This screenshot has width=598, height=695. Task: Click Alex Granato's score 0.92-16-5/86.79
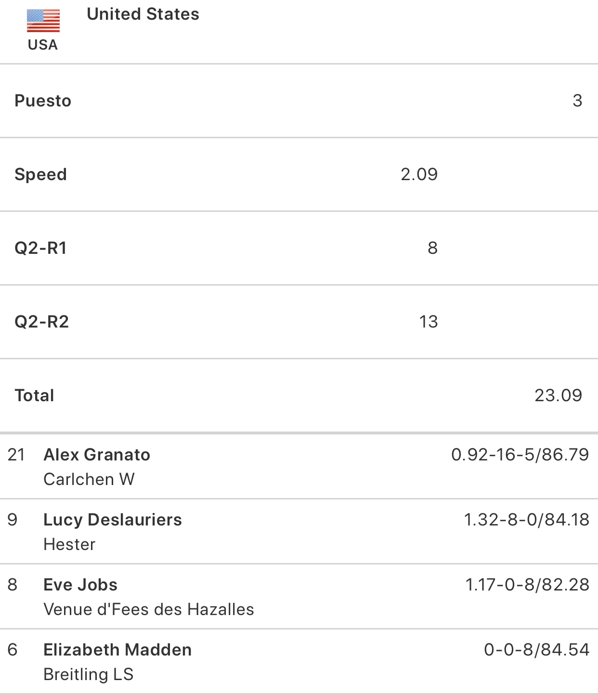(520, 455)
